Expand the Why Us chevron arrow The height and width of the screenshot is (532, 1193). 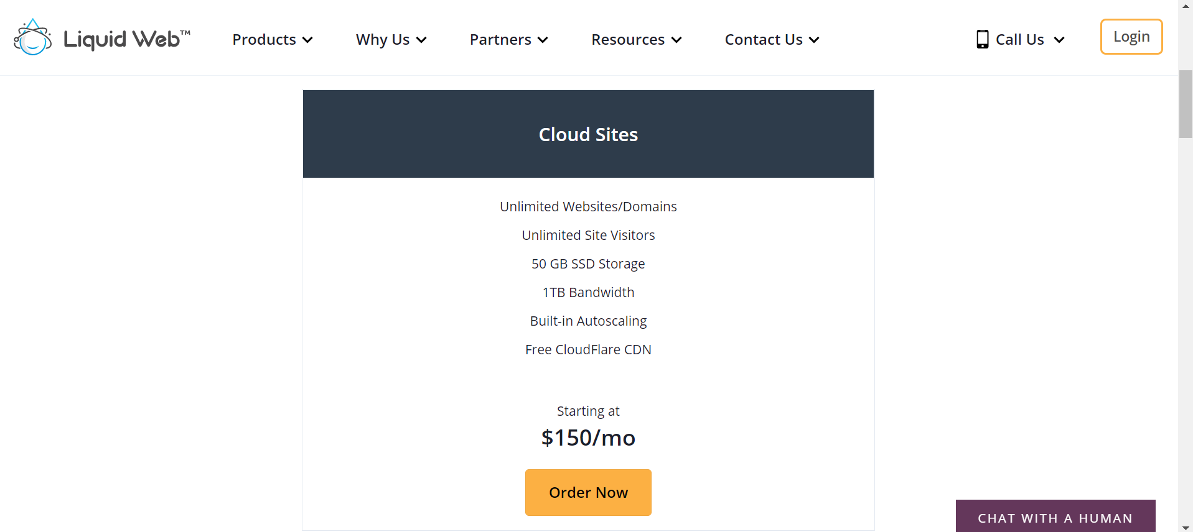(421, 40)
